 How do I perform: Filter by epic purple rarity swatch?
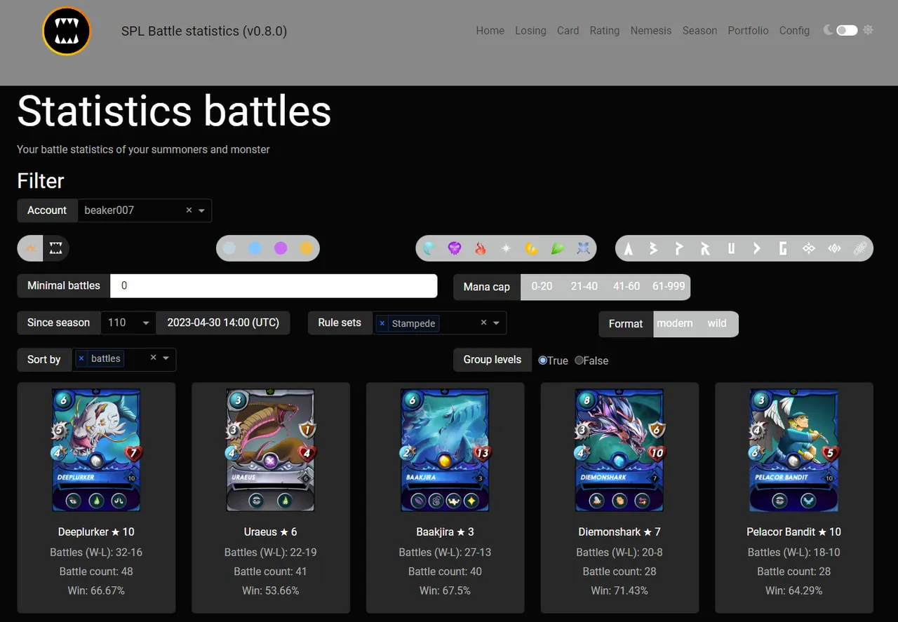coord(281,248)
